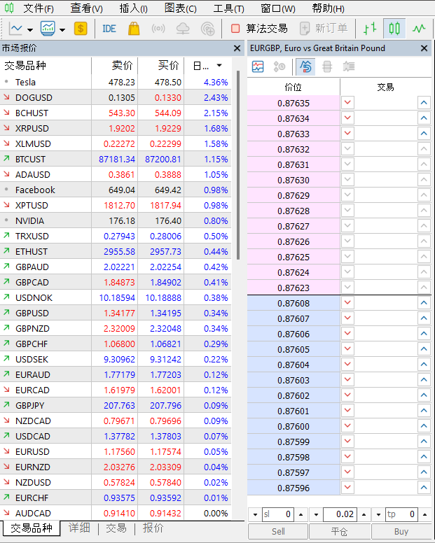
Task: Open the Market shopping bag icon
Action: [x=134, y=29]
